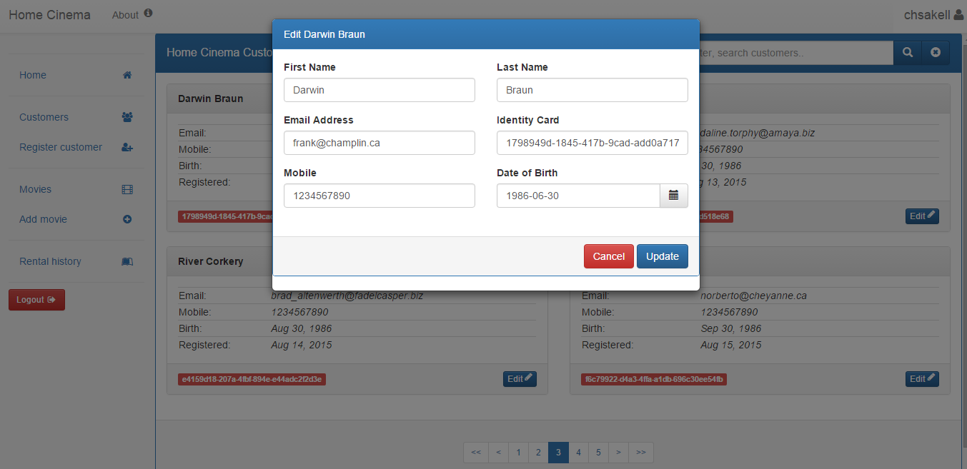The width and height of the screenshot is (967, 469).
Task: Click the Movies film icon
Action: pos(127,189)
